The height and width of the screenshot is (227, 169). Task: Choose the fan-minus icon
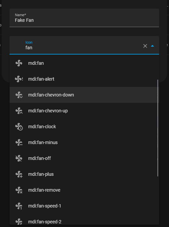(19, 142)
